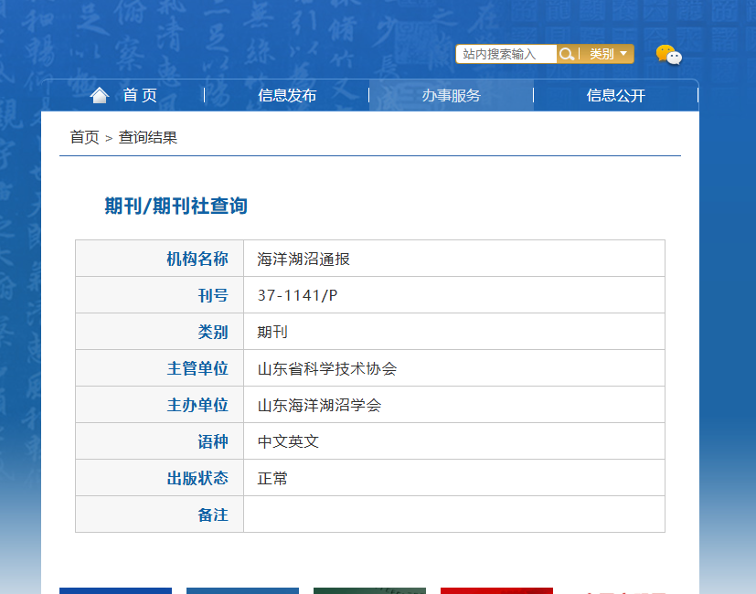Click the 备注 row label
The height and width of the screenshot is (594, 756).
tap(213, 514)
